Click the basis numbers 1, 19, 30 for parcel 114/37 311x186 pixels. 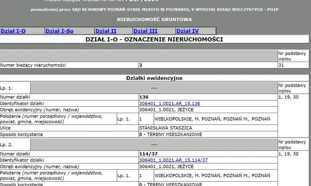[288, 154]
